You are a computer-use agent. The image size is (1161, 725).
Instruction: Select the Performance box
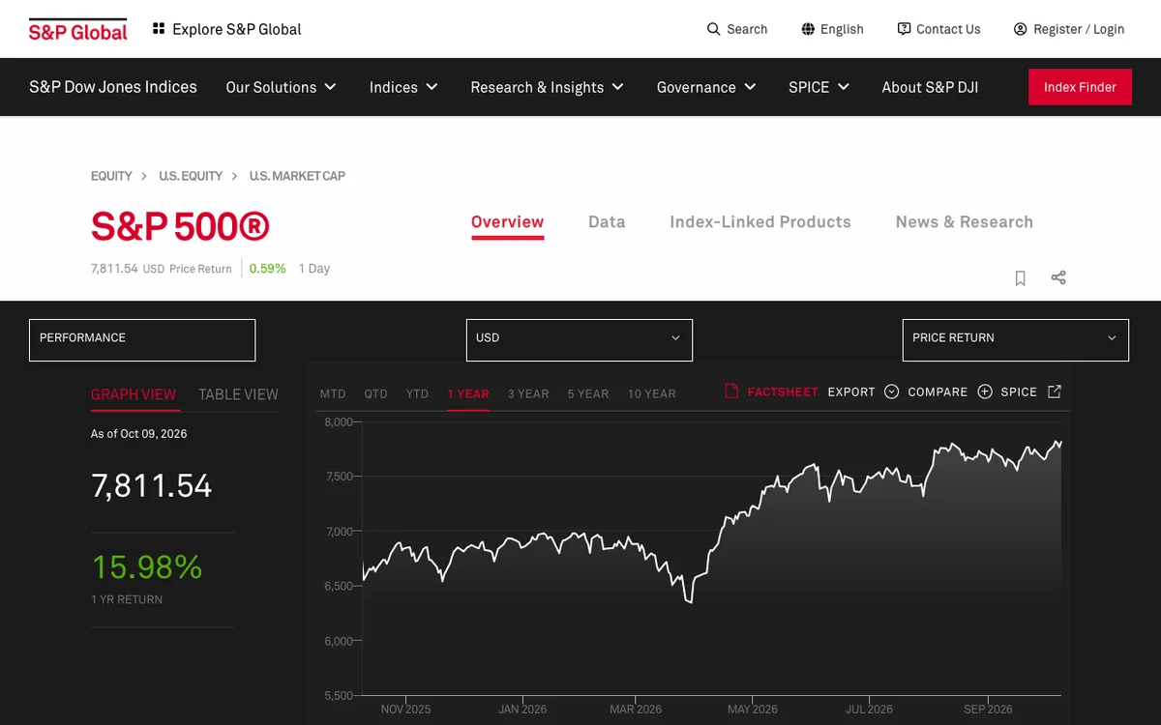(142, 340)
